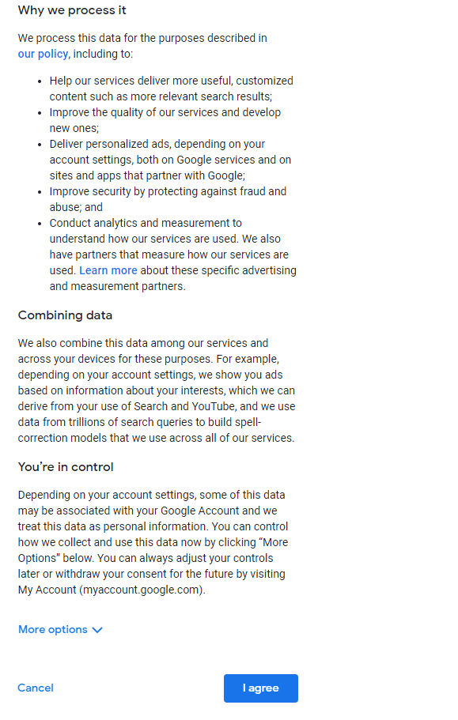Viewport: 458px width, 720px height.
Task: Click the "Conduct analytics and measurement" bullet
Action: point(172,254)
